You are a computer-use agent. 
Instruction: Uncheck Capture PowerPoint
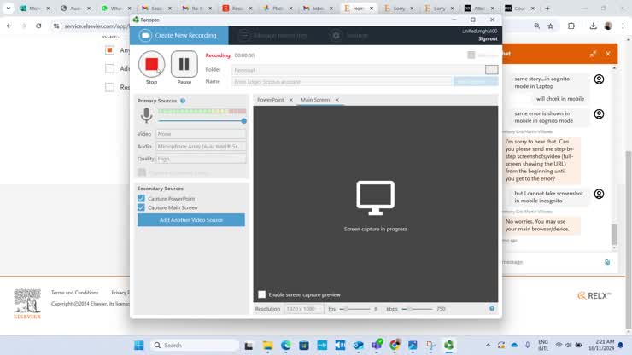pyautogui.click(x=141, y=198)
